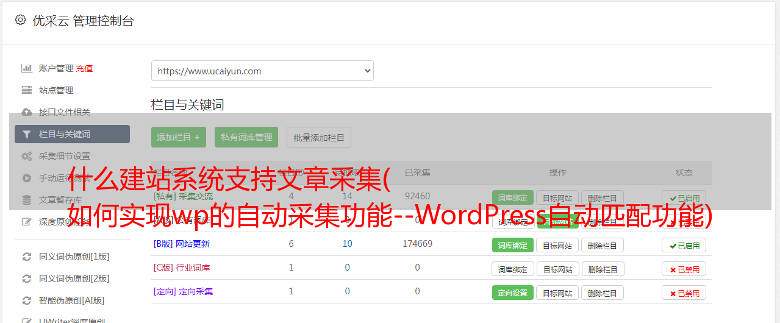Click 词库绑定 in 网站更新 row
The width and height of the screenshot is (780, 323).
pos(513,245)
